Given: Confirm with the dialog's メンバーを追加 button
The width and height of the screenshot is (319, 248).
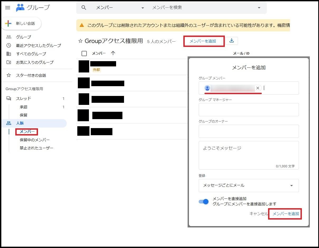Looking at the screenshot, I should (x=285, y=214).
